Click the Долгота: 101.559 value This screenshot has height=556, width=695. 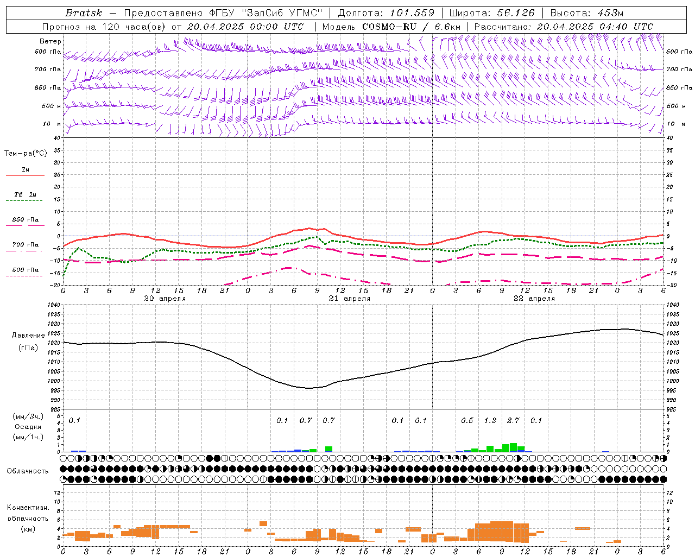tap(387, 13)
